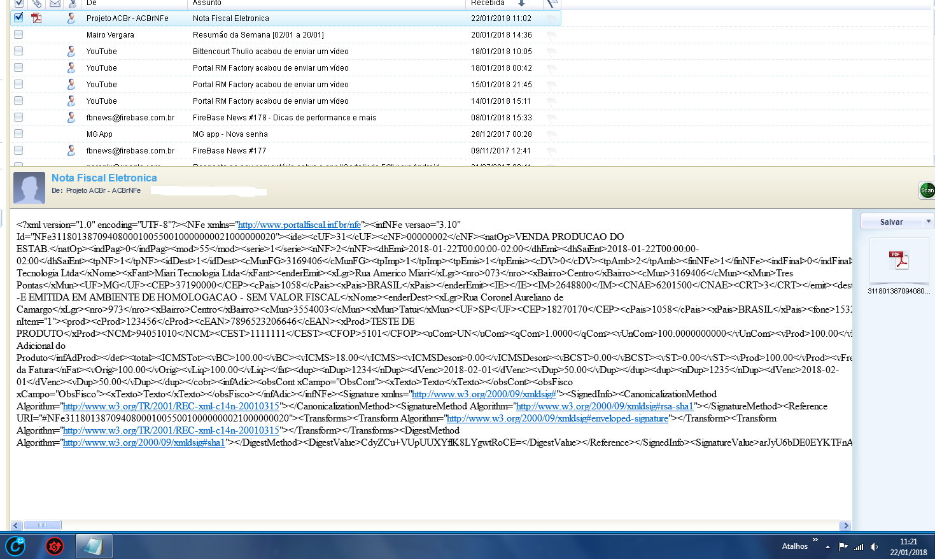This screenshot has height=559, width=935.
Task: Flag the Nota Fiscal Eletronica message
Action: [552, 18]
